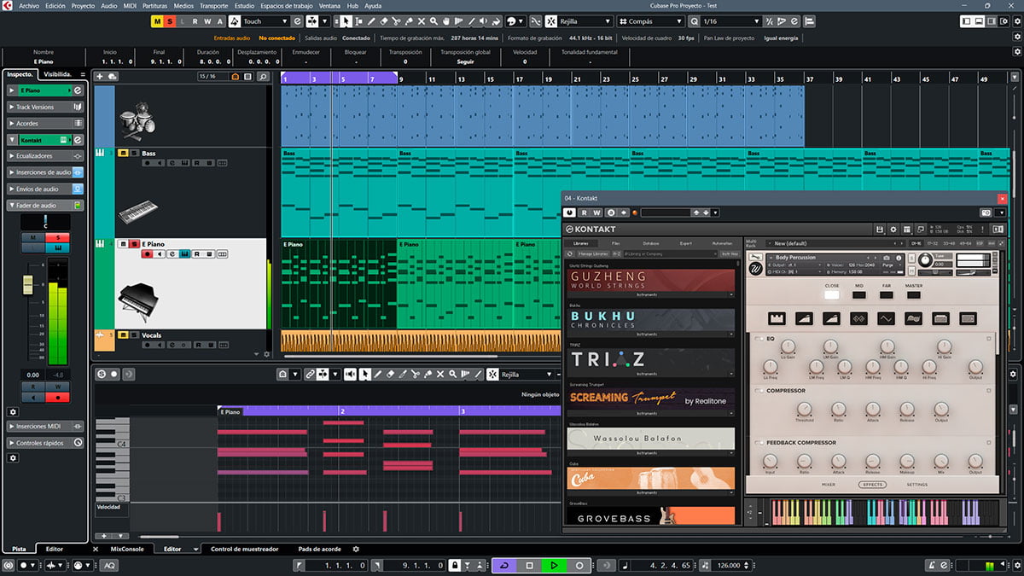Viewport: 1024px width, 576px height.
Task: Select the Play speaker tool in main toolbar
Action: [x=483, y=20]
